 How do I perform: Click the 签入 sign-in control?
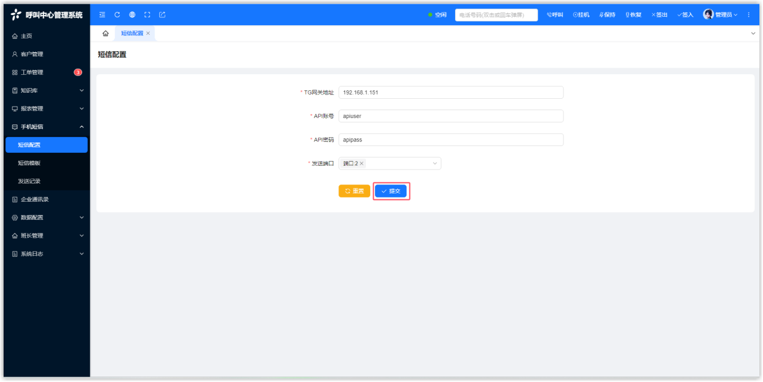coord(685,15)
